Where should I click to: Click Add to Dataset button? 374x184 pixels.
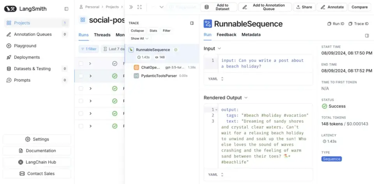coord(219,7)
